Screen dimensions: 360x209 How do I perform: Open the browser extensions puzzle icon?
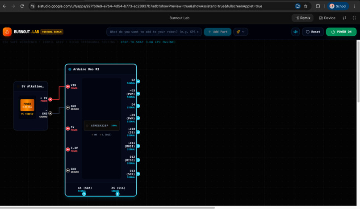(318, 6)
